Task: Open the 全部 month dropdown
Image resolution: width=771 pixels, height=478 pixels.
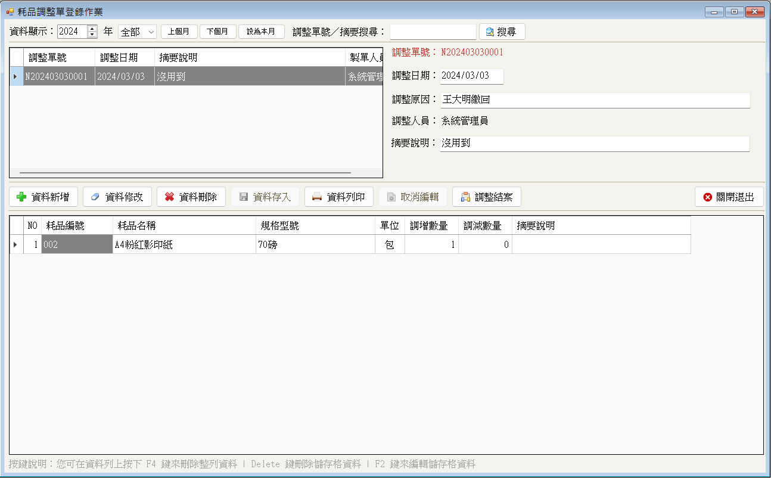Action: click(x=137, y=32)
